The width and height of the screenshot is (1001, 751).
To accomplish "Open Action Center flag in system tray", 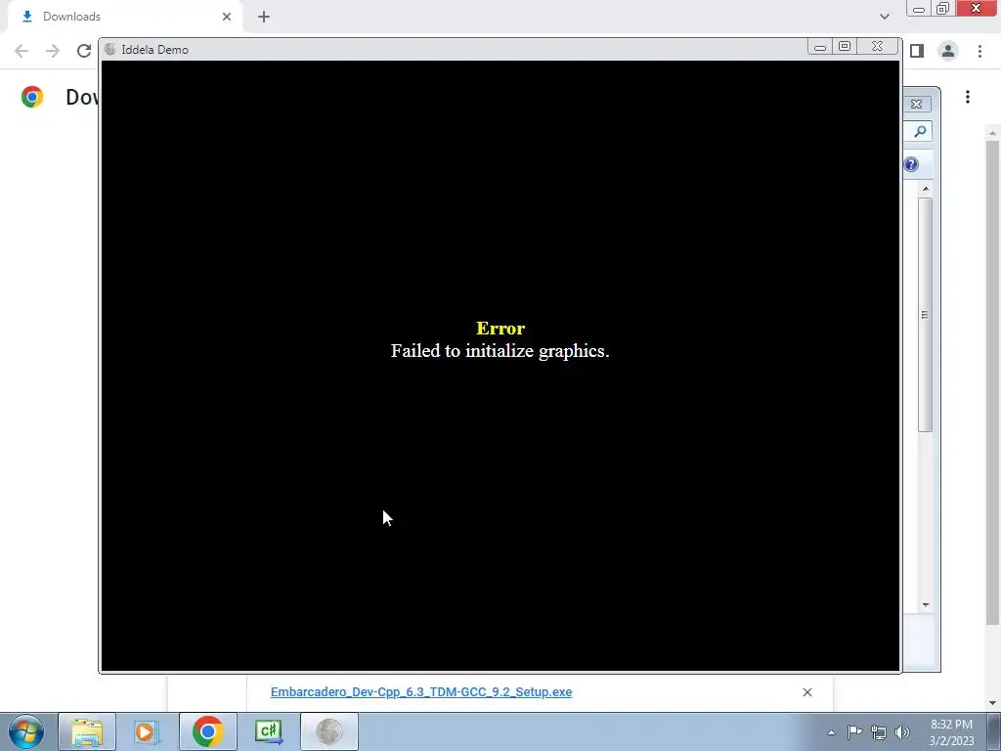I will click(854, 731).
